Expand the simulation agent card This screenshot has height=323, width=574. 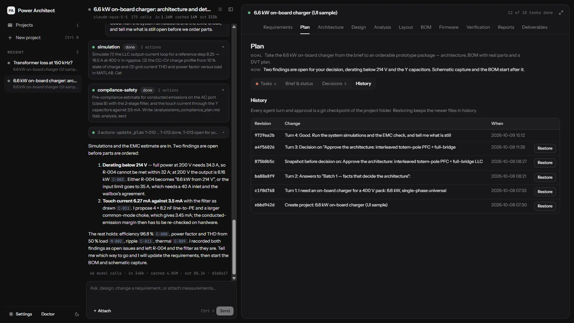[223, 47]
